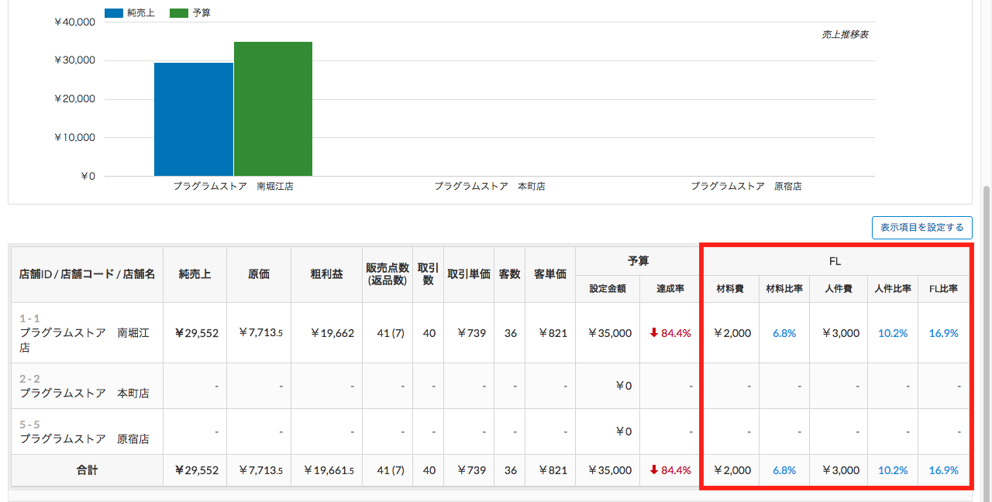The height and width of the screenshot is (502, 992).
Task: Click the FL group header
Action: click(835, 262)
